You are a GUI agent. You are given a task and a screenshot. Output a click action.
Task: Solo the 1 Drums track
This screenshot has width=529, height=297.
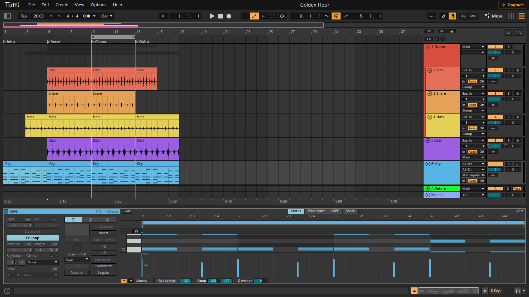coord(509,47)
